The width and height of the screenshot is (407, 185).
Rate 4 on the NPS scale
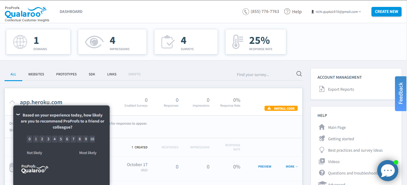55,139
